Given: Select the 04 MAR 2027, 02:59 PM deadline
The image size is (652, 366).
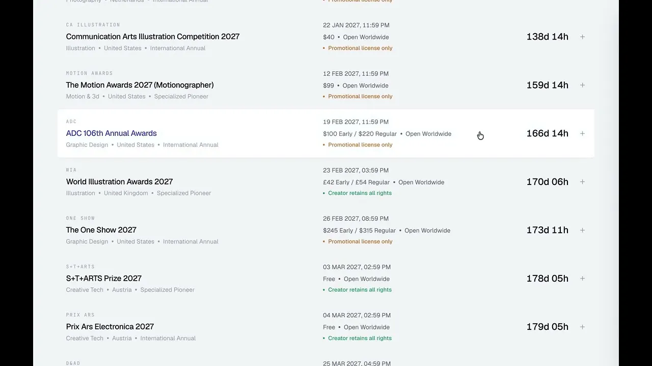Looking at the screenshot, I should pyautogui.click(x=357, y=315).
